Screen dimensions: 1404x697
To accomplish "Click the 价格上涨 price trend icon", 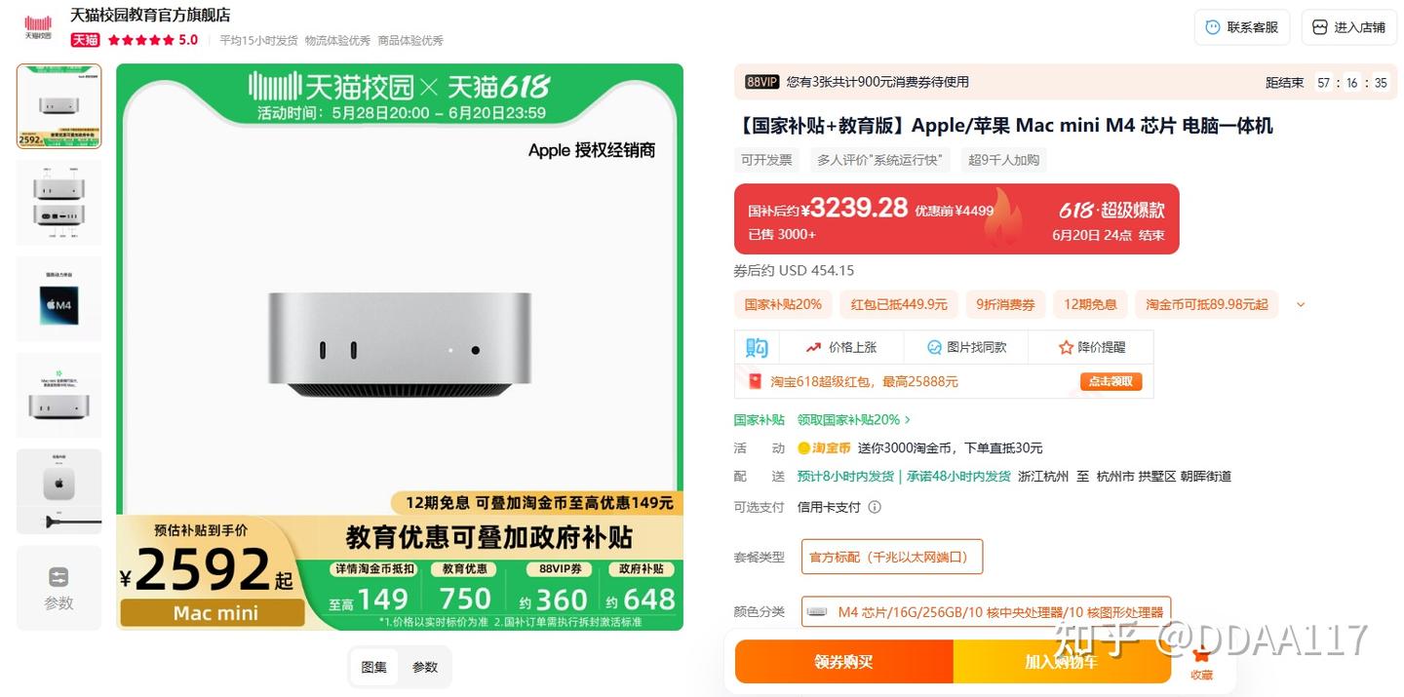I will point(813,347).
